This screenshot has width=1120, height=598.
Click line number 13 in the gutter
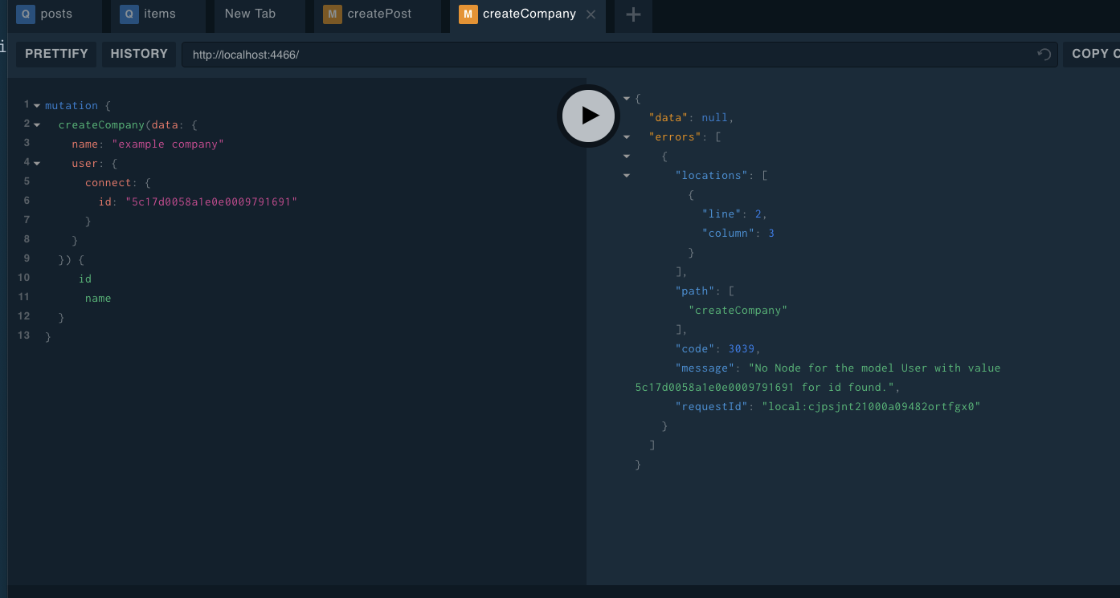(x=24, y=336)
